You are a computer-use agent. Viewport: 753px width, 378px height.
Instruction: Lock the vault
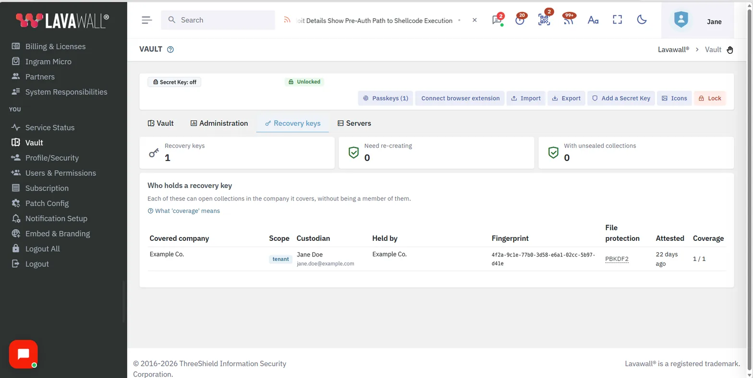click(x=710, y=98)
